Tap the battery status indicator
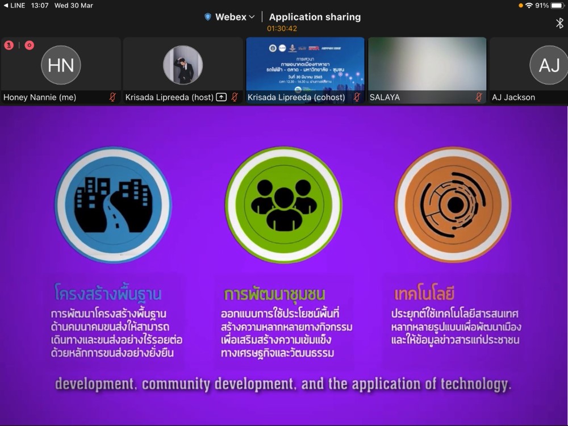Image resolution: width=568 pixels, height=426 pixels. [557, 5]
